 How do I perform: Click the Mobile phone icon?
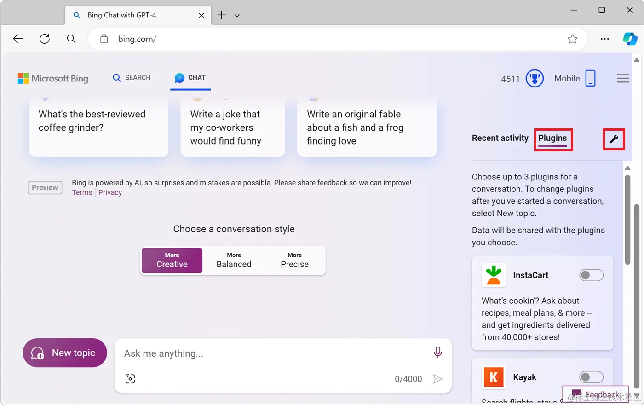click(591, 78)
